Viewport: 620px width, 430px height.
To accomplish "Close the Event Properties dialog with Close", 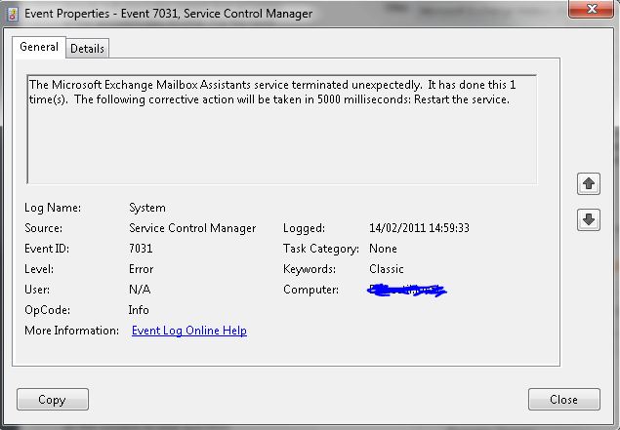I will click(563, 399).
